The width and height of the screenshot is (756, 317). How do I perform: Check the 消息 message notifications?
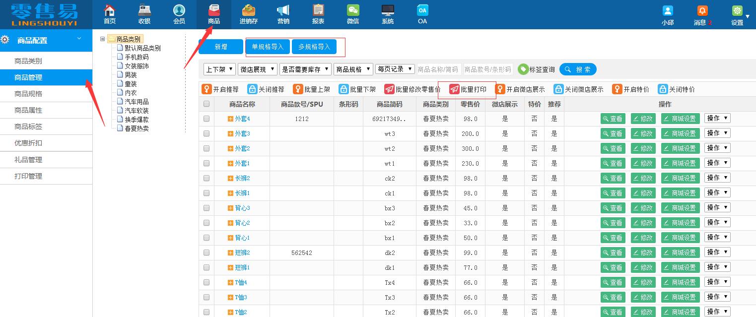click(702, 14)
